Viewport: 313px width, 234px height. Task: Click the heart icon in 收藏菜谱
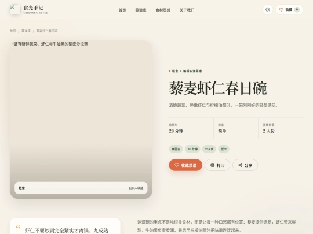click(x=177, y=165)
